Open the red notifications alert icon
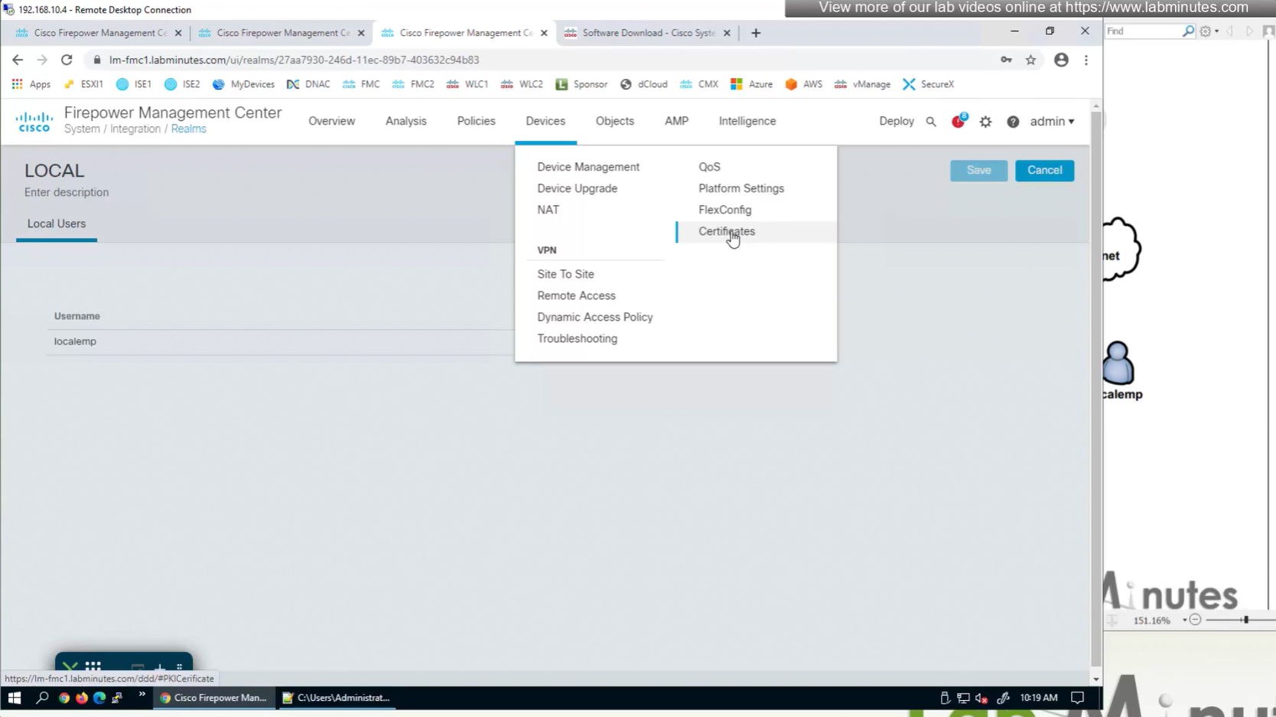 [958, 121]
